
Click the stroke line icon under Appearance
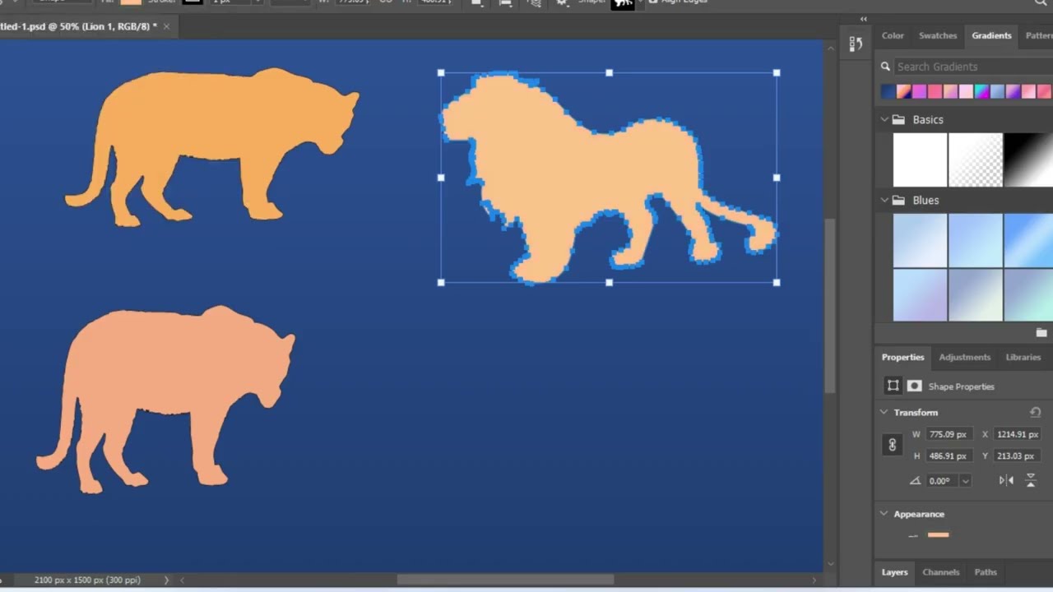point(913,535)
